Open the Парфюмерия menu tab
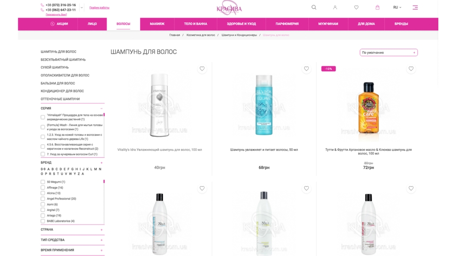Viewport: 456px width, 256px height. 287,24
